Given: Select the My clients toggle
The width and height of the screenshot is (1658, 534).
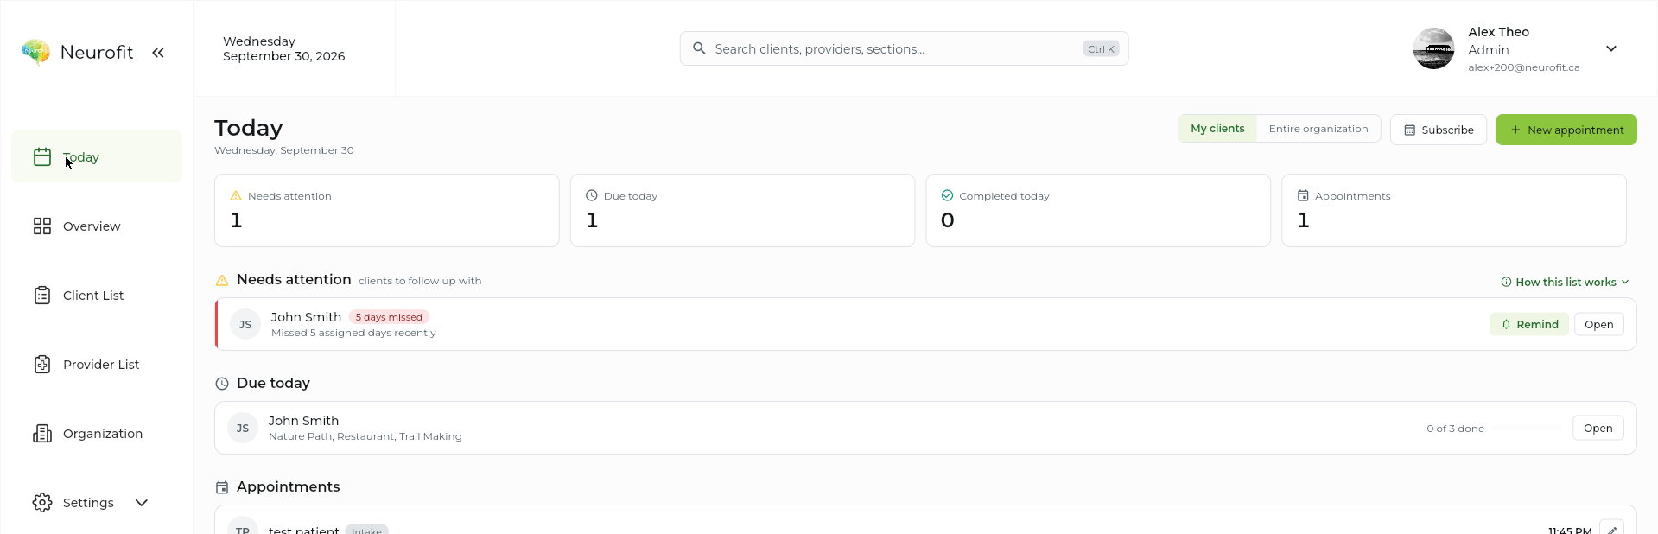Looking at the screenshot, I should (x=1217, y=129).
